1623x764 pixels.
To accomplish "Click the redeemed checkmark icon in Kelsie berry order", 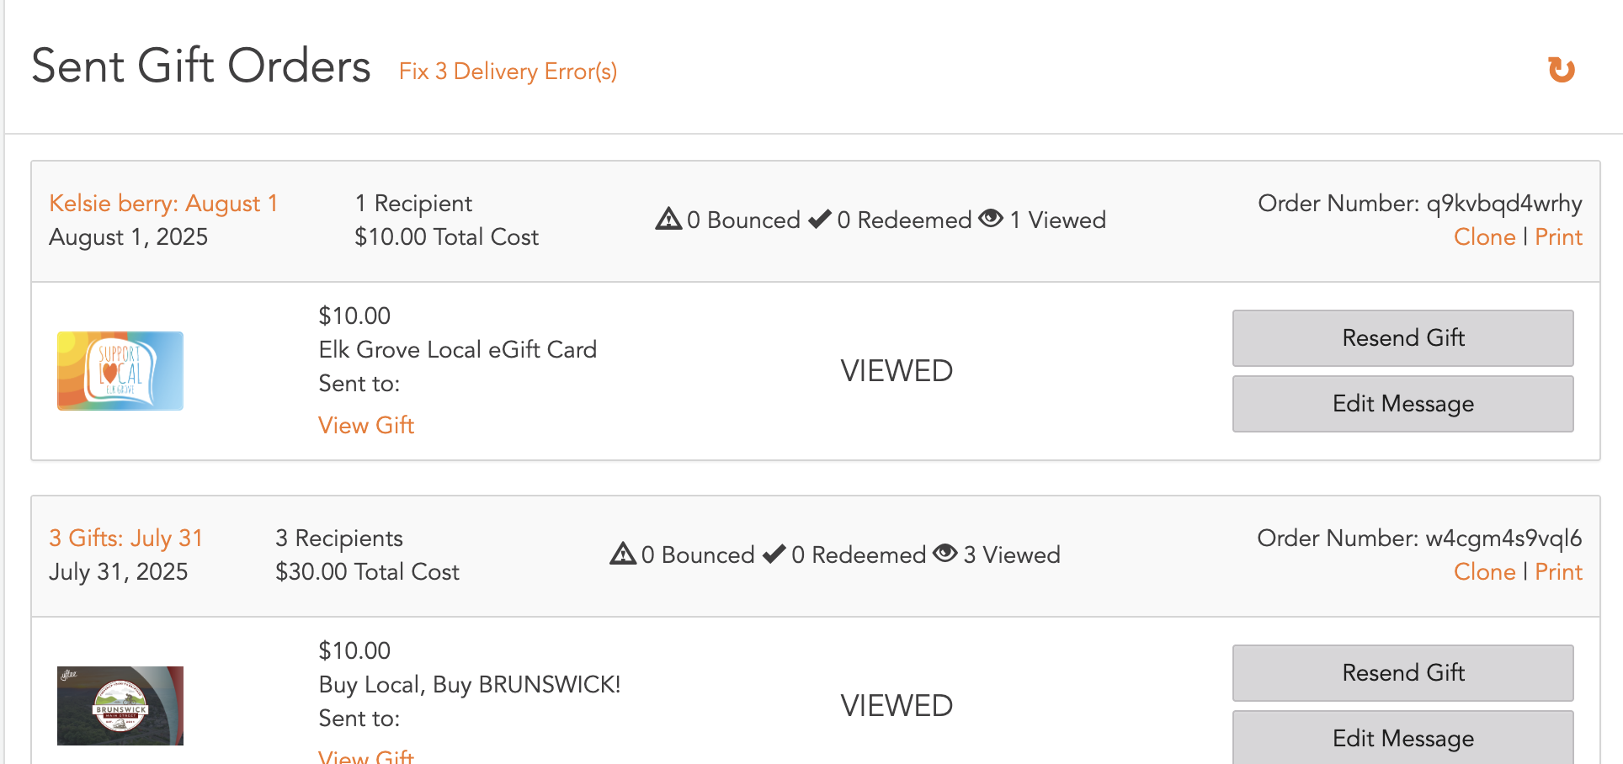I will click(x=820, y=219).
